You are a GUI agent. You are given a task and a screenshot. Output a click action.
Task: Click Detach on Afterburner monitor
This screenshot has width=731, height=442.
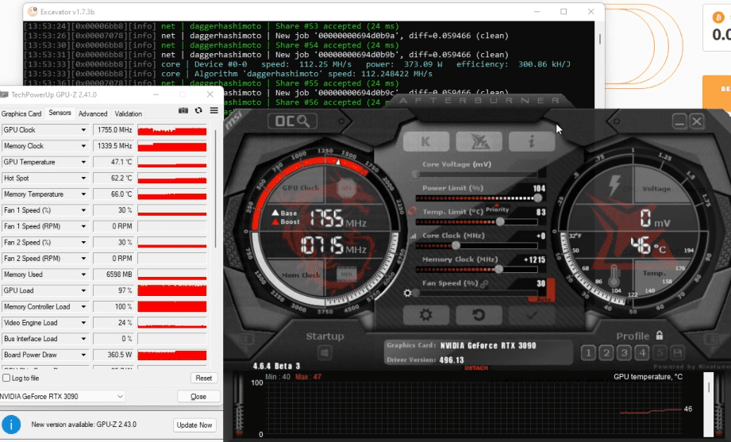click(476, 368)
